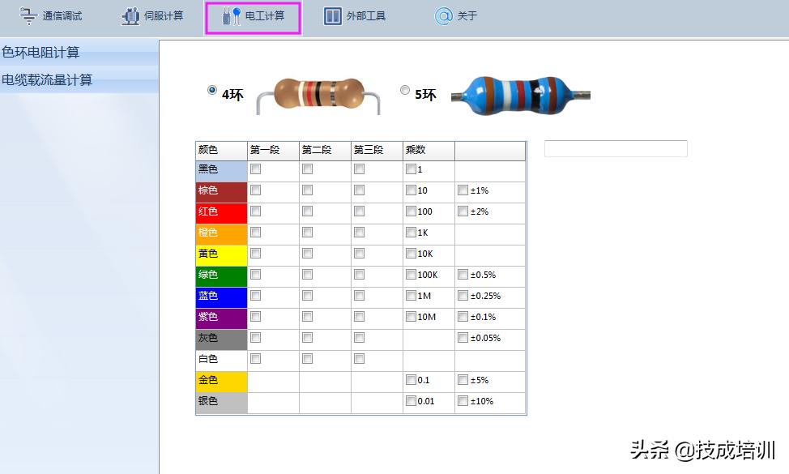
Task: Select the 5环 radio button
Action: pos(404,91)
